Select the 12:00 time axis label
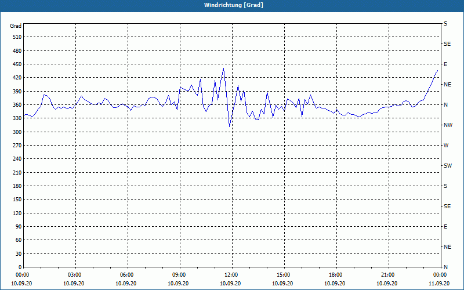The height and width of the screenshot is (290, 464). [232, 275]
